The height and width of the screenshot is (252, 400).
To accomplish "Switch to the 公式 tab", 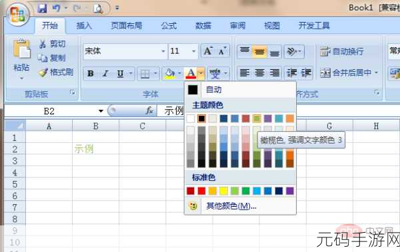I will click(169, 25).
